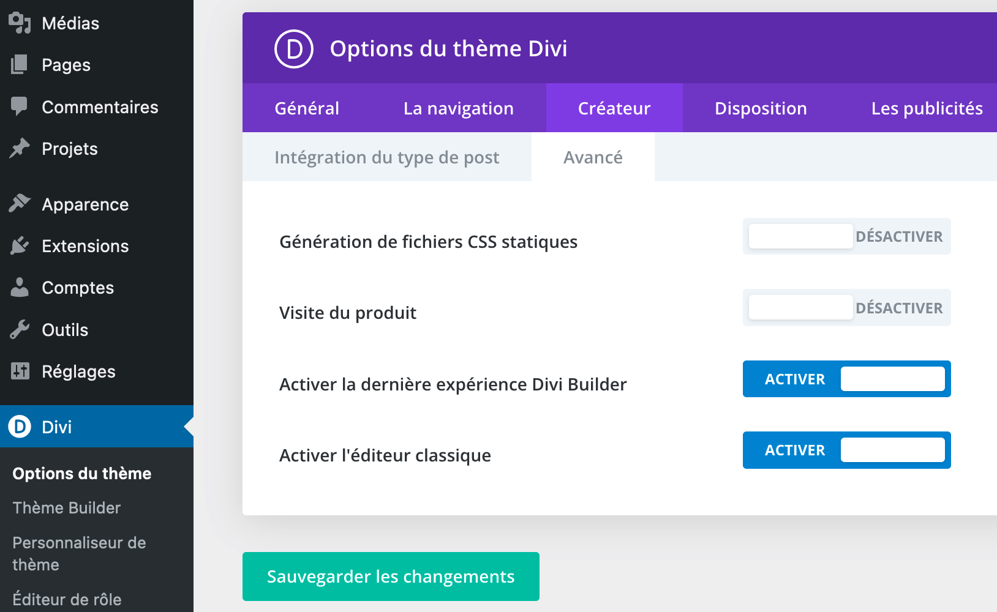This screenshot has width=997, height=612.
Task: Open Personnaliseur de thème link
Action: 79,553
